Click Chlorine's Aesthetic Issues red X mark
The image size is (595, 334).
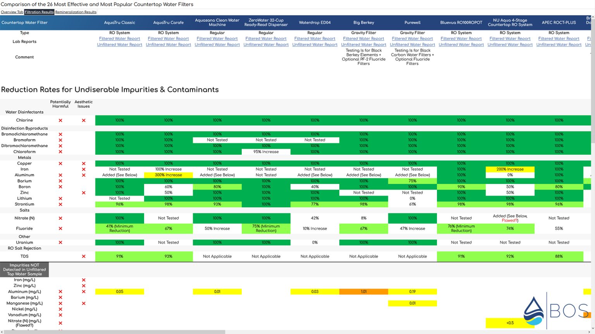coord(84,120)
